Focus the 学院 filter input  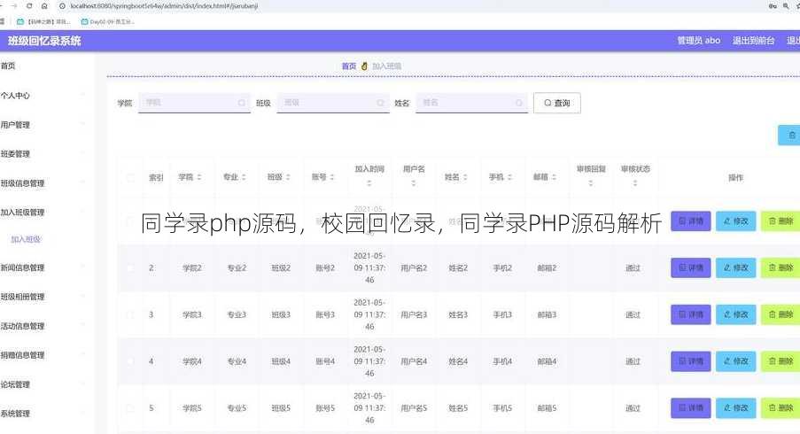[194, 103]
